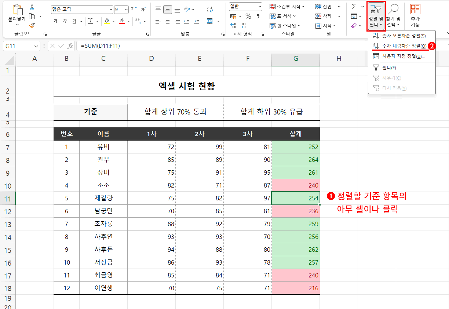Toggle left horizontal text alignment
This screenshot has width=449, height=309.
(158, 21)
